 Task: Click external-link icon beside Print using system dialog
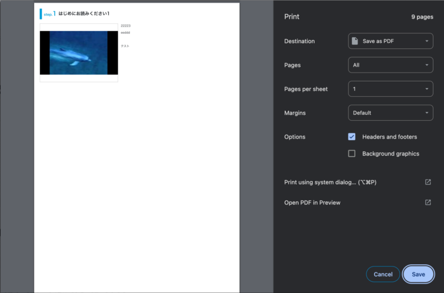pyautogui.click(x=428, y=182)
